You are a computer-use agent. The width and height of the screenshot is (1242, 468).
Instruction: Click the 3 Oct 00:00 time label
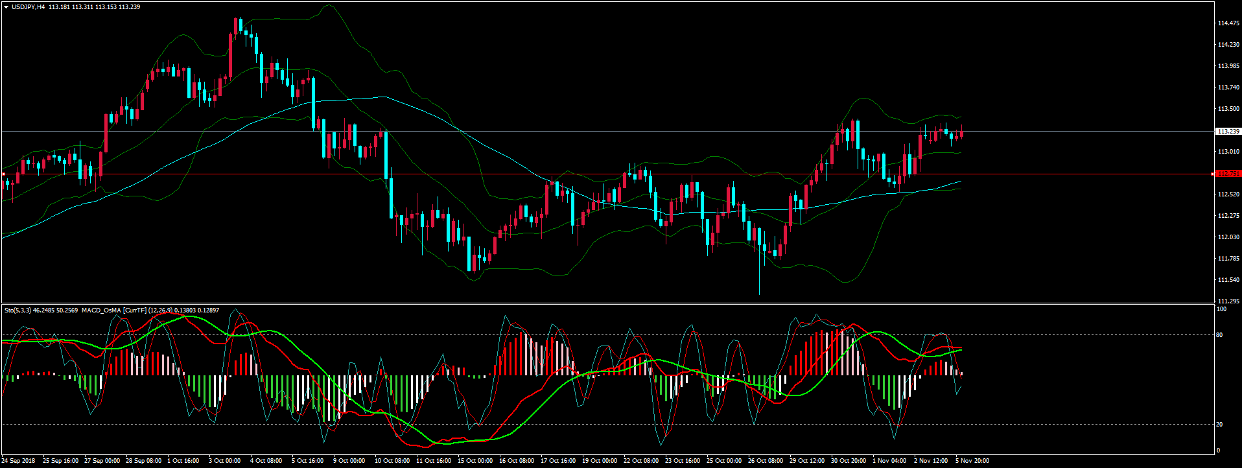pos(224,461)
